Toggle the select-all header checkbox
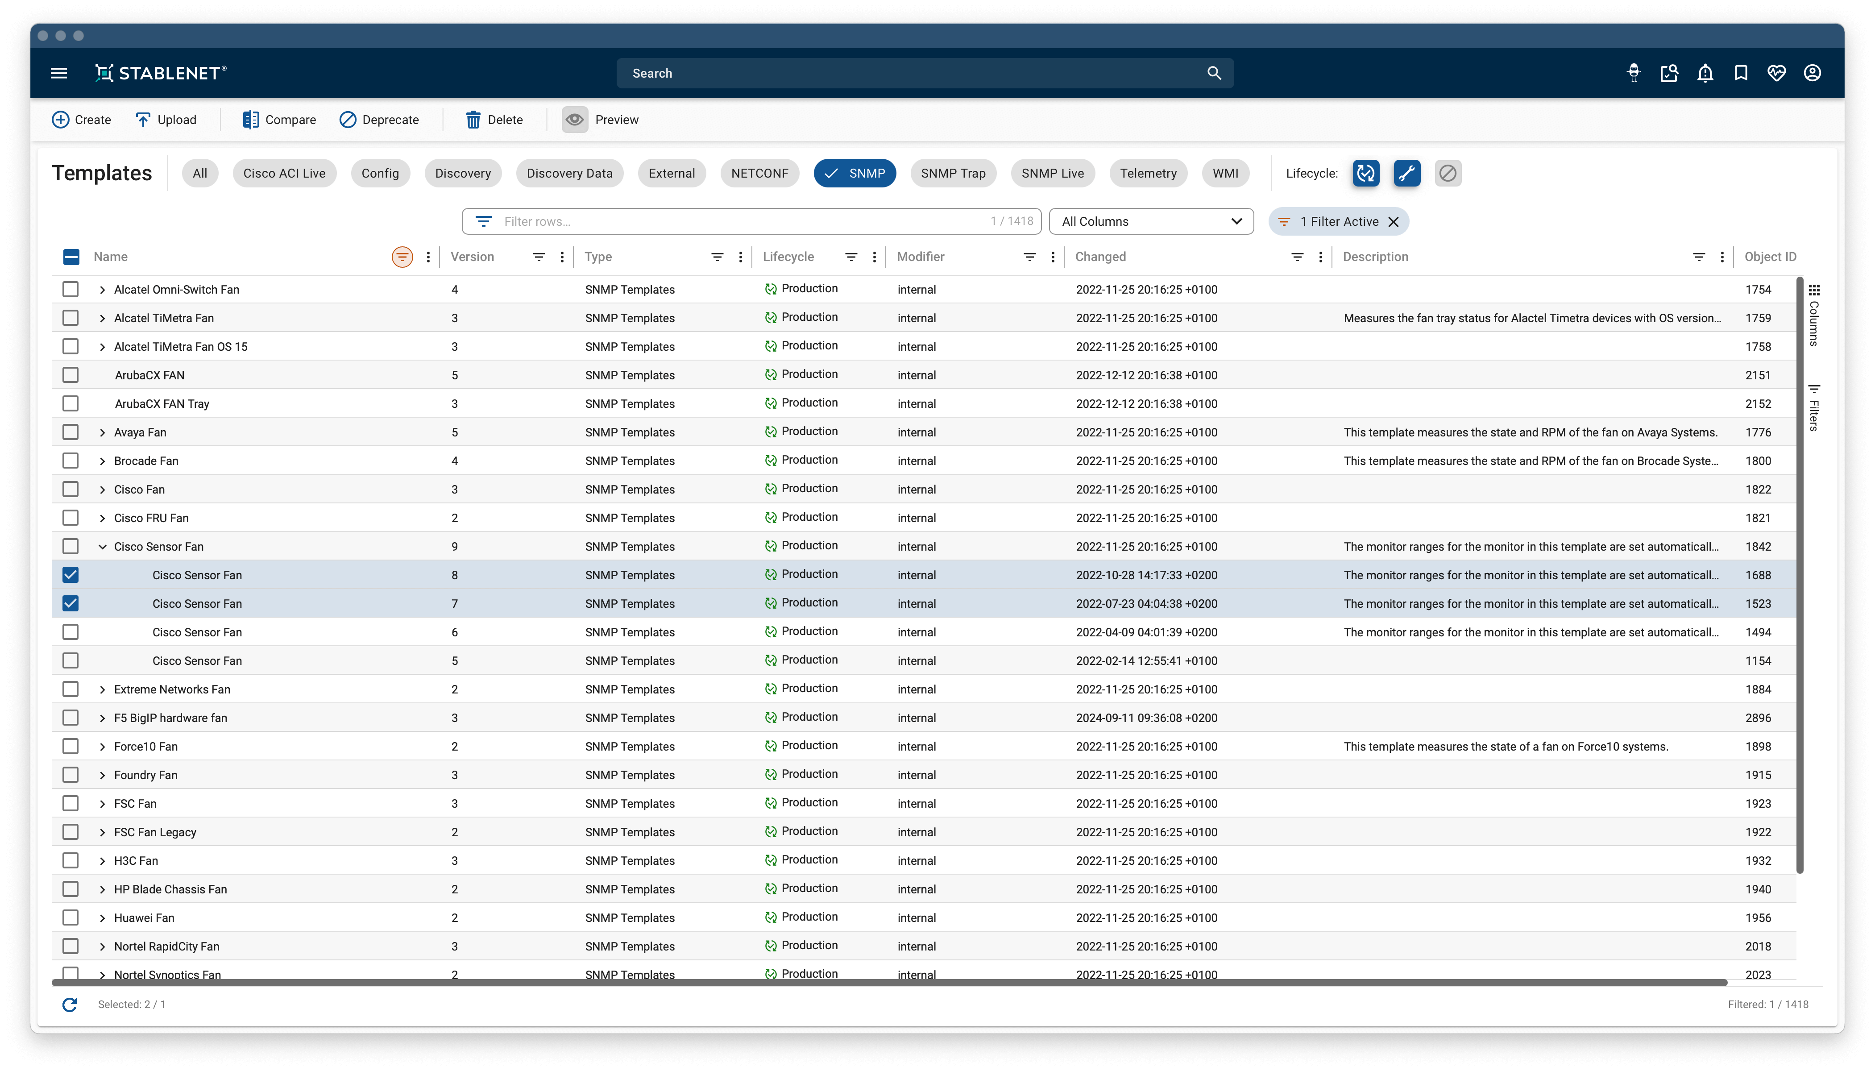This screenshot has width=1875, height=1071. click(71, 257)
